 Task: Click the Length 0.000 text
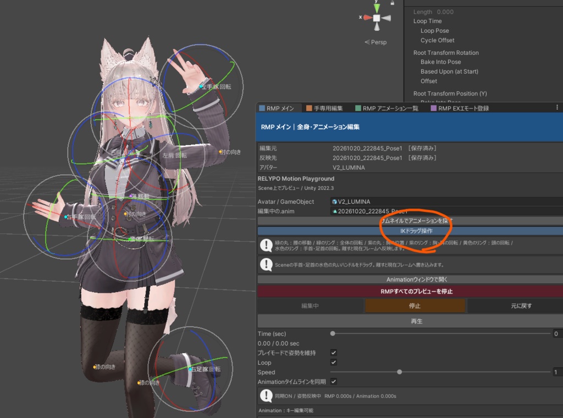coord(433,12)
